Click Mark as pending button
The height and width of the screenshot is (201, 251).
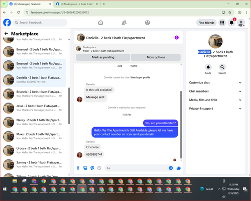pyautogui.click(x=103, y=57)
